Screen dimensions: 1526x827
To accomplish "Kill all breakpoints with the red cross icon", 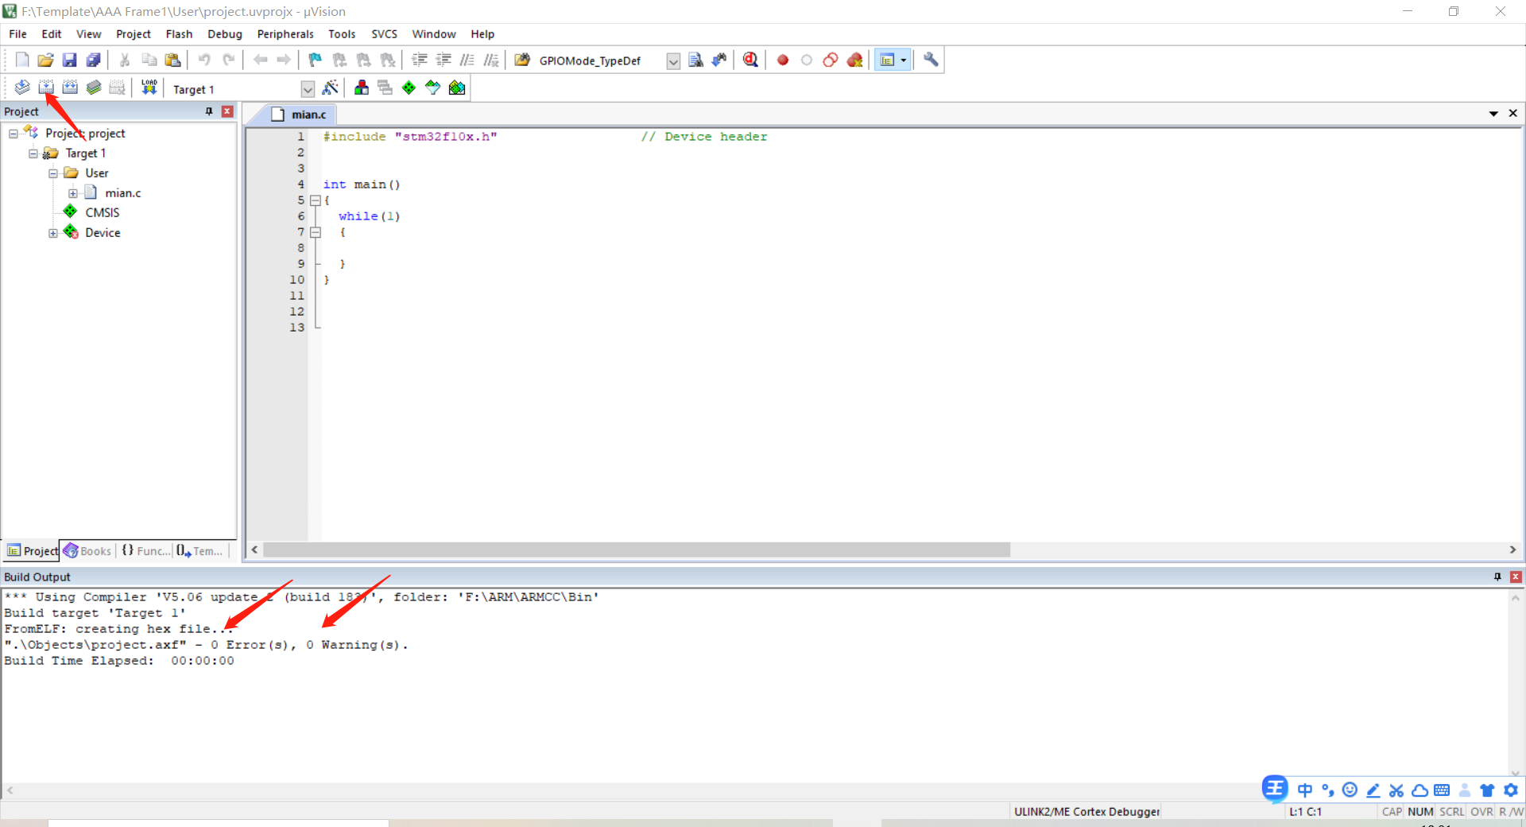I will (854, 60).
